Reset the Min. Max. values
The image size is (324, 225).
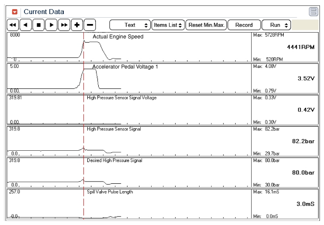click(206, 25)
